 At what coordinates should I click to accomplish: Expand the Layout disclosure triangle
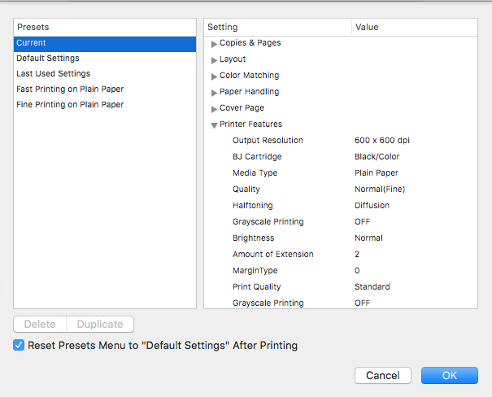tap(215, 59)
